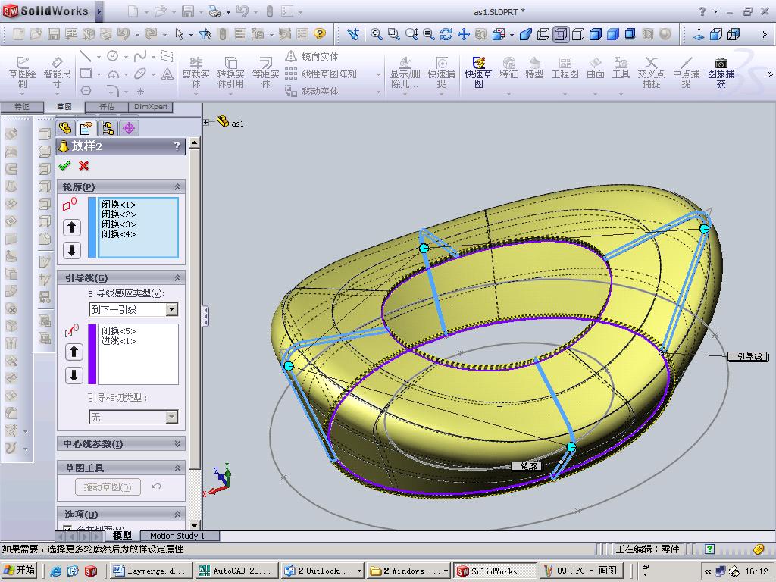Click the Rotate View icon
This screenshot has height=582, width=776.
click(x=446, y=33)
